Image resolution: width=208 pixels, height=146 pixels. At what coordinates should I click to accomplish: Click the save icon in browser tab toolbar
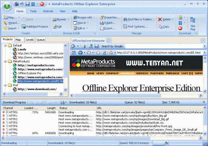pos(96,46)
